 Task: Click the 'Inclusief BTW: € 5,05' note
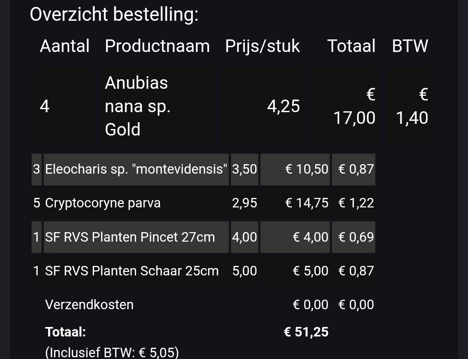[112, 353]
